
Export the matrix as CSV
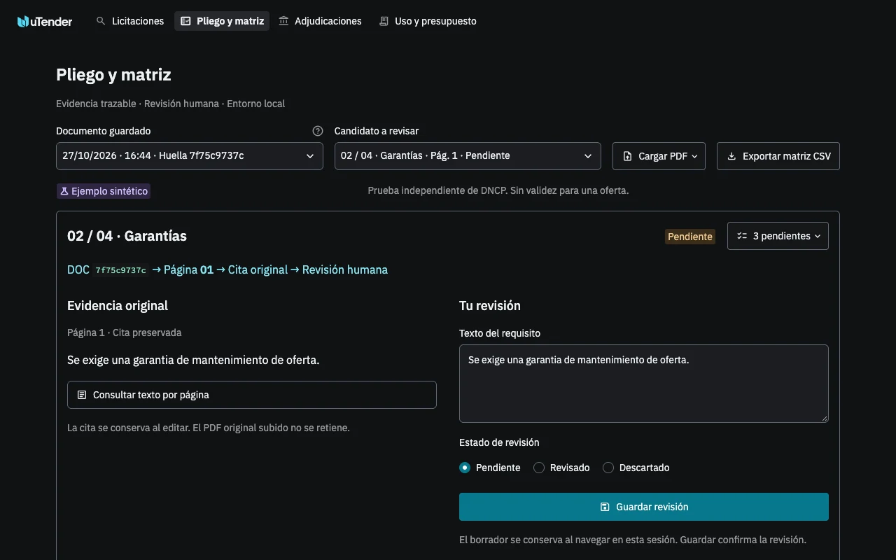click(x=778, y=156)
